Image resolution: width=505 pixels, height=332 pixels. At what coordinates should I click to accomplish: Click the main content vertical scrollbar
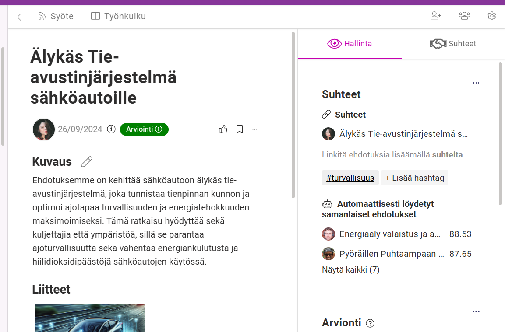point(293,115)
